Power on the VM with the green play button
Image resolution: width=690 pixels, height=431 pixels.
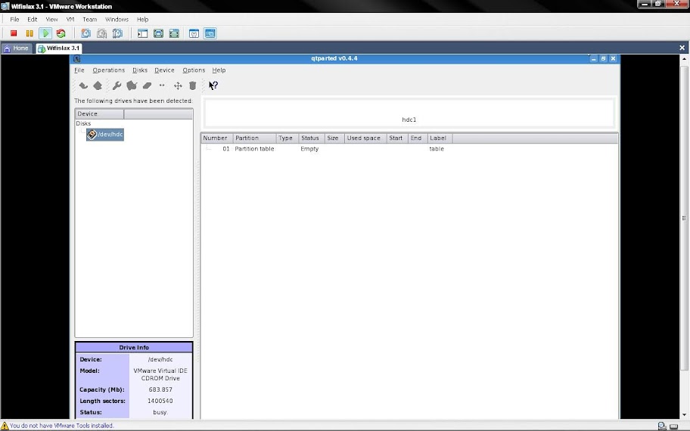[45, 33]
